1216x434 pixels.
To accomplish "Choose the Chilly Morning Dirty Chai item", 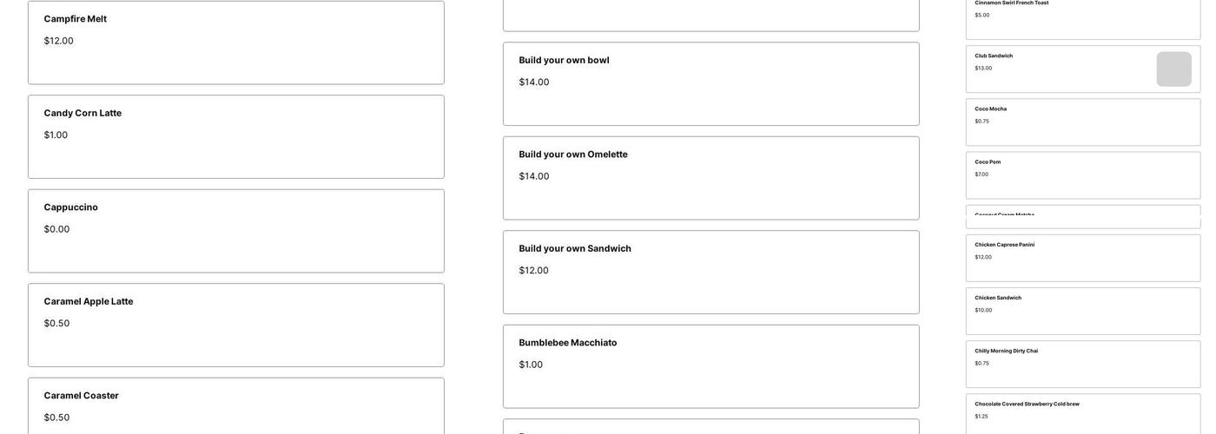I will pyautogui.click(x=1082, y=364).
